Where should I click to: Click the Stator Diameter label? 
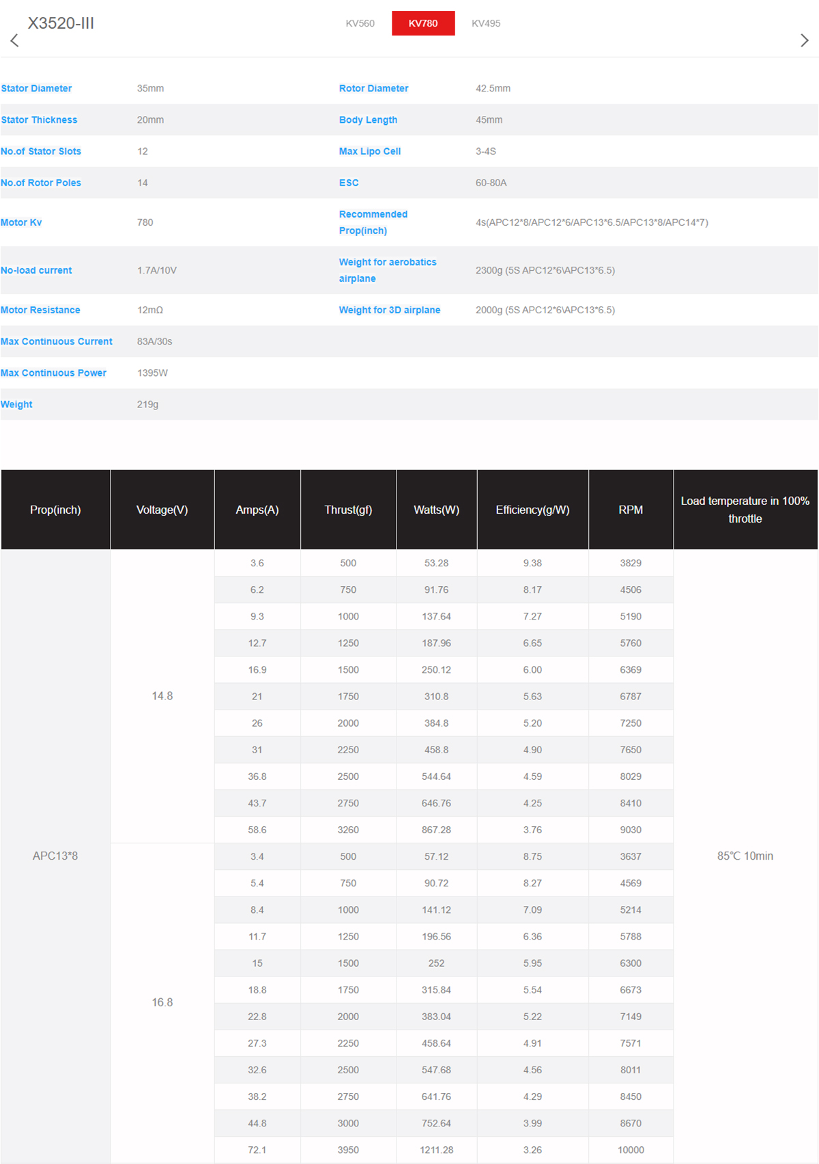[36, 89]
